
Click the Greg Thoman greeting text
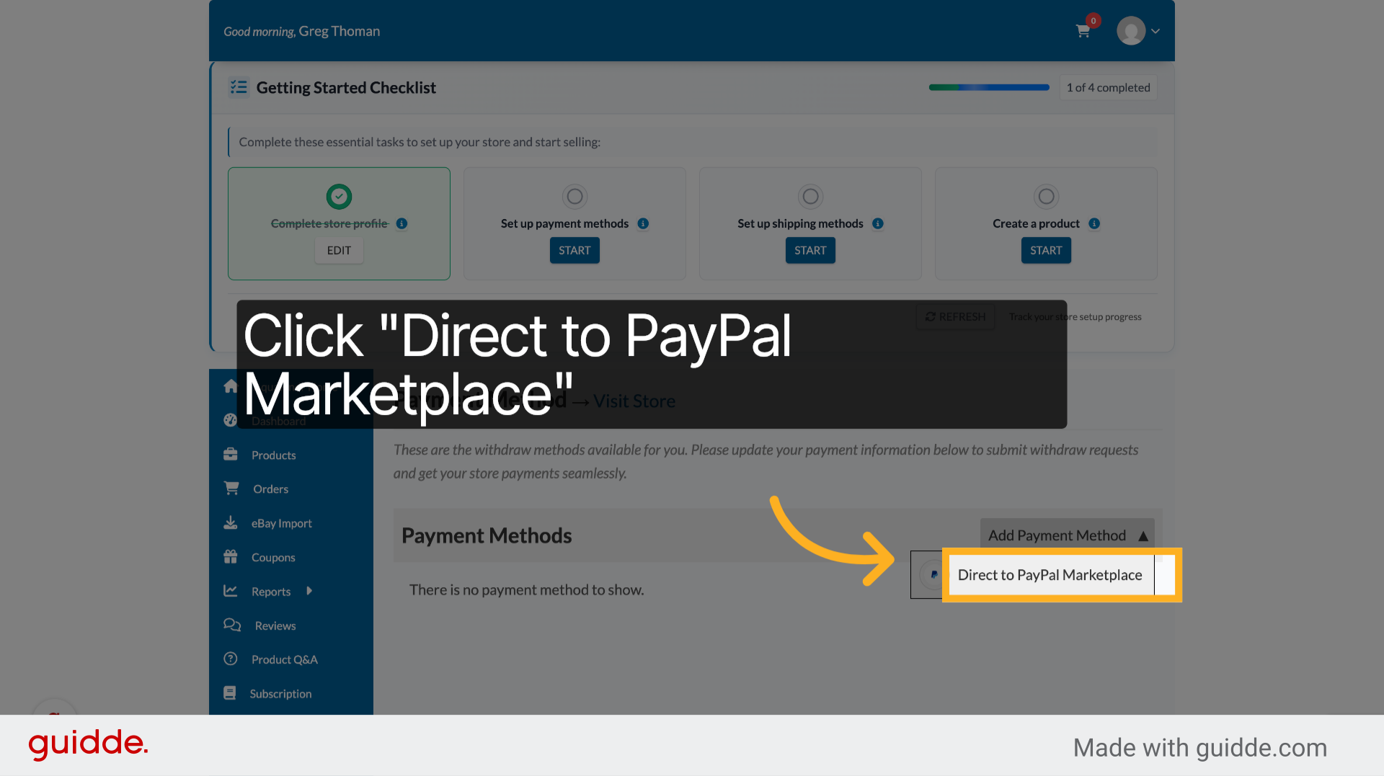[x=340, y=31]
